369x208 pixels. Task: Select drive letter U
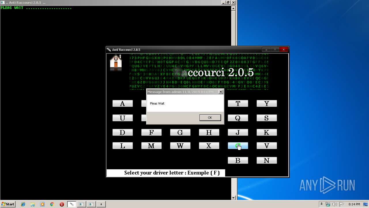[x=123, y=118]
